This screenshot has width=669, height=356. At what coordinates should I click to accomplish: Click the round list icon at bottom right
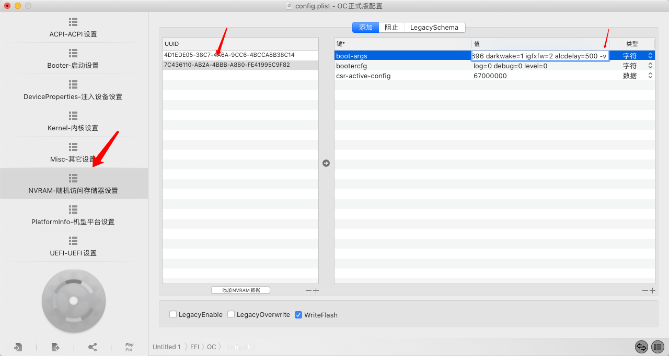(x=658, y=347)
